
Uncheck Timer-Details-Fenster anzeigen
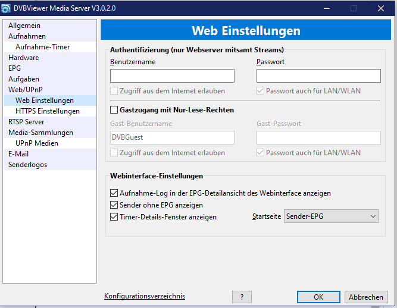coord(114,217)
